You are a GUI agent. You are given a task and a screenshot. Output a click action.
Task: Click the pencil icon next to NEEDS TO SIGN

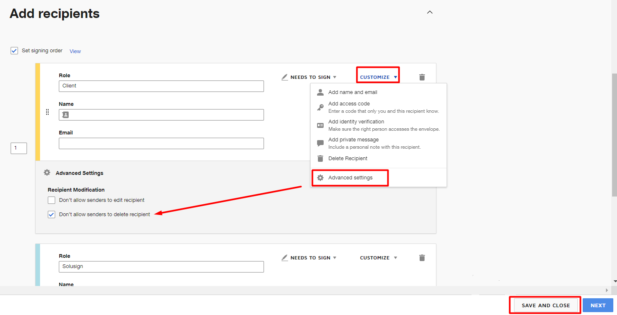coord(285,77)
